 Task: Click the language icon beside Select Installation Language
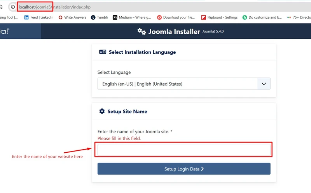pyautogui.click(x=103, y=52)
